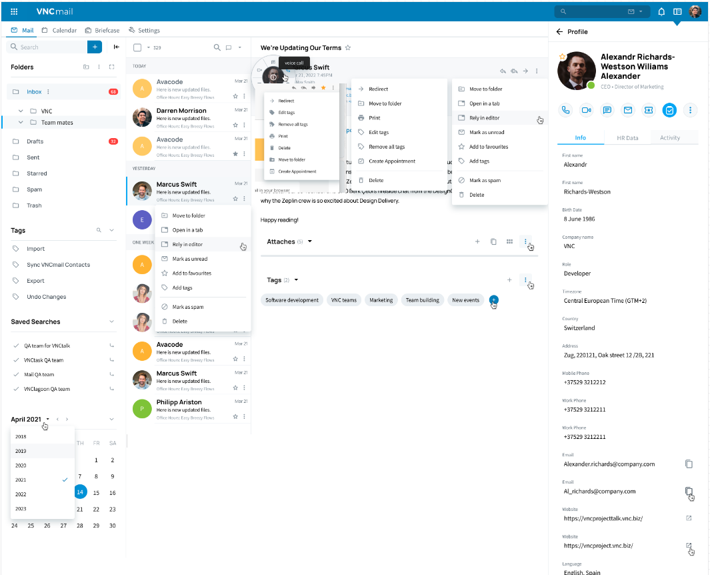Toggle the select all emails checkbox

(x=137, y=47)
